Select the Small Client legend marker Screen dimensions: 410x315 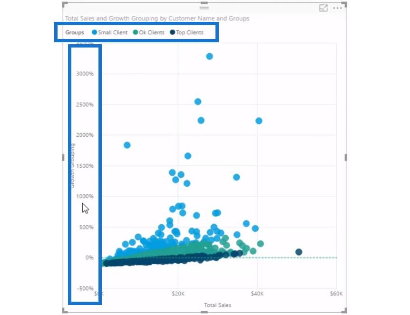coord(94,32)
